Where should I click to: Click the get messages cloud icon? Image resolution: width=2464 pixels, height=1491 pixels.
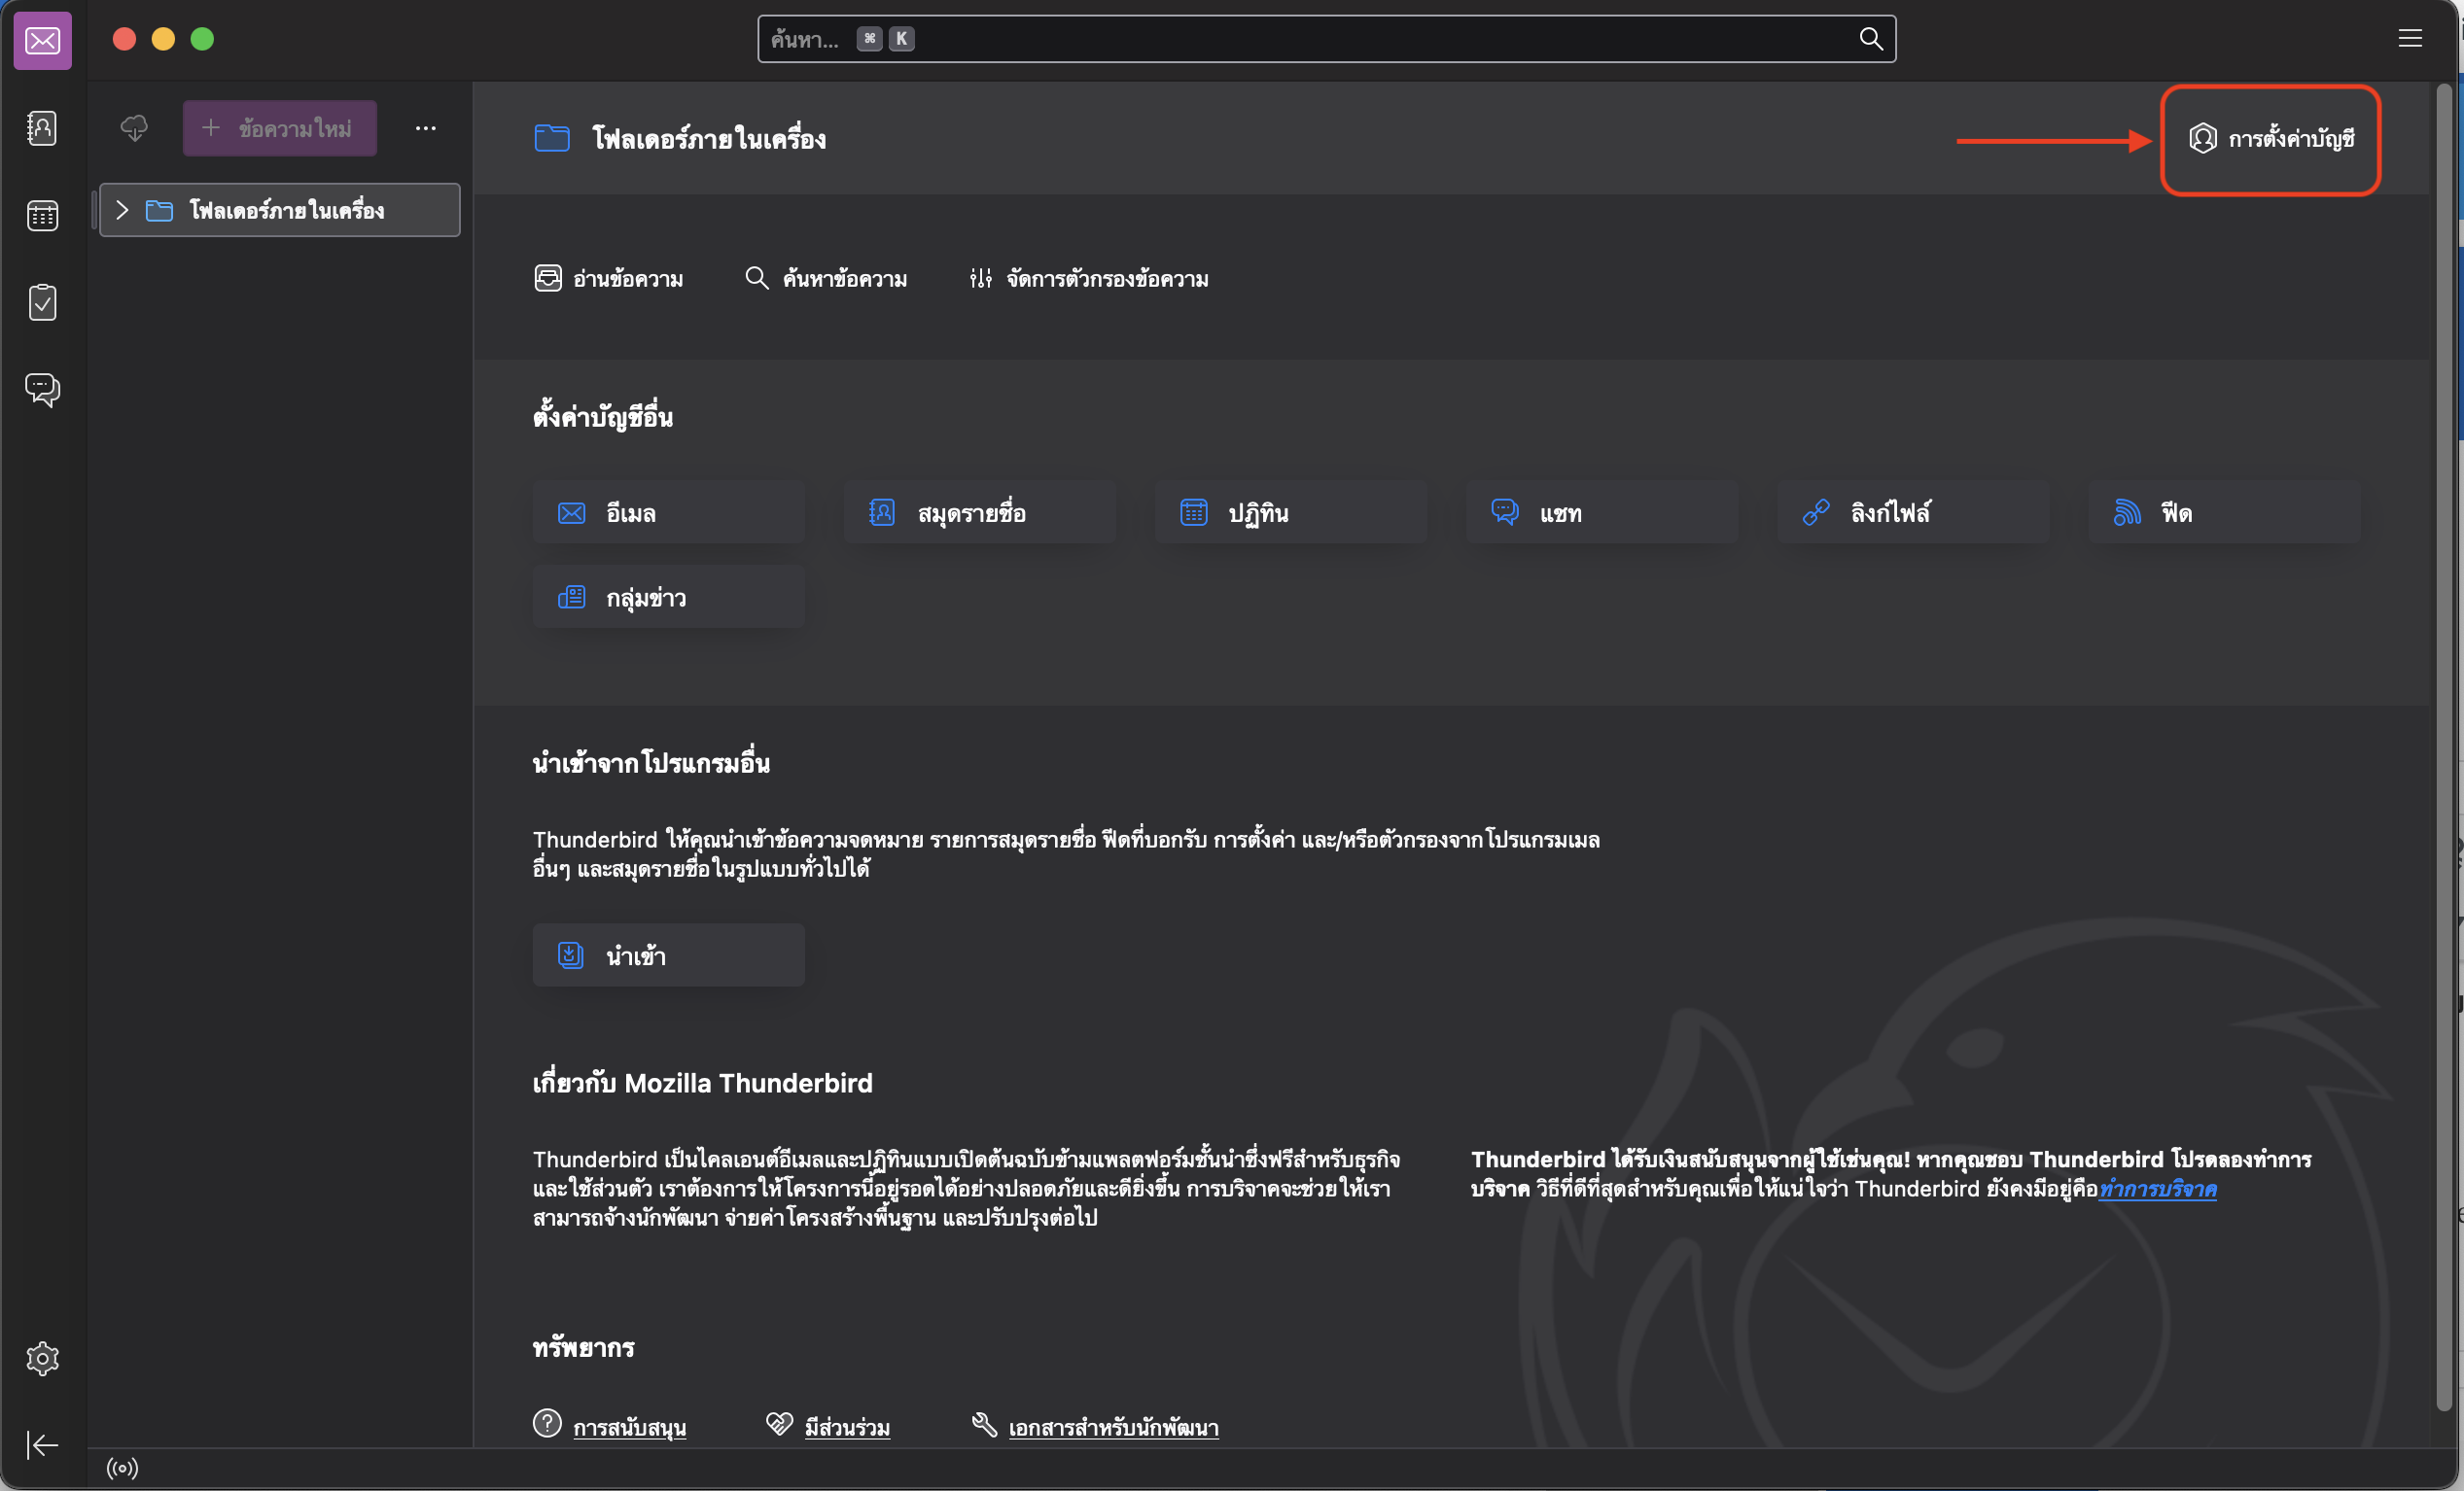point(134,128)
